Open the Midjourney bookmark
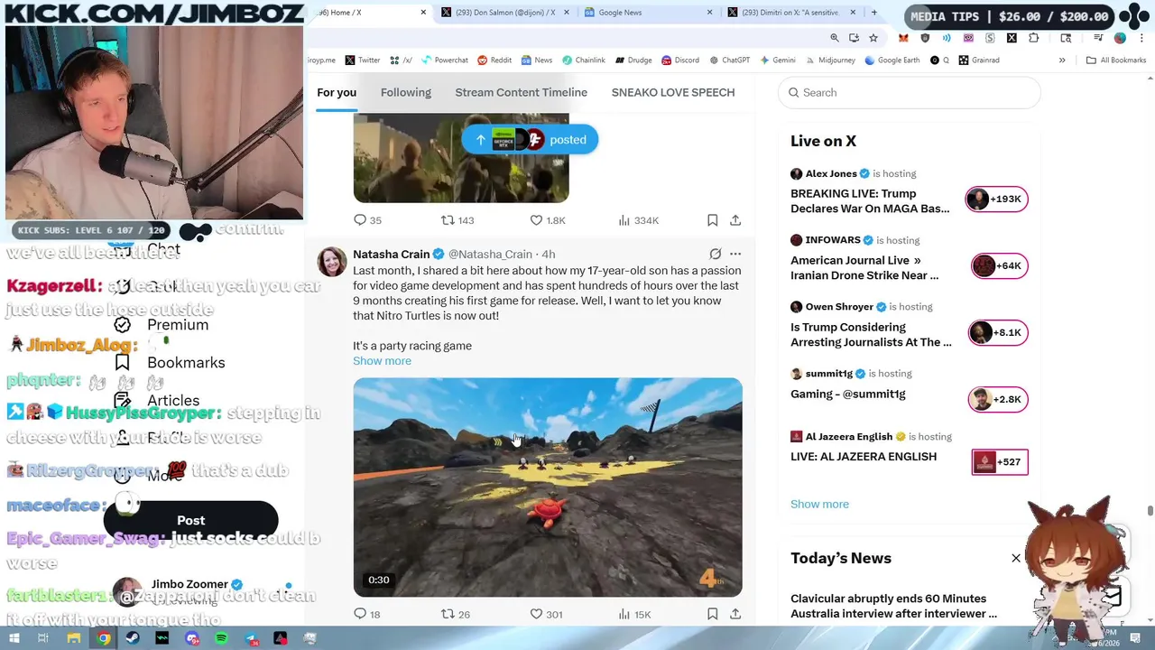This screenshot has width=1155, height=650. 830,60
